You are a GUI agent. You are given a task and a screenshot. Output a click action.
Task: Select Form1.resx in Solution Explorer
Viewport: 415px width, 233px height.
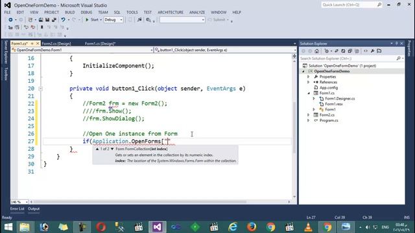tap(334, 104)
